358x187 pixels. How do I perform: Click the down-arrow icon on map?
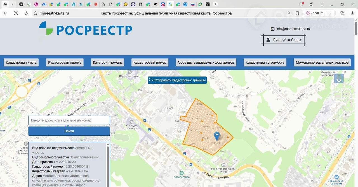pos(339,78)
